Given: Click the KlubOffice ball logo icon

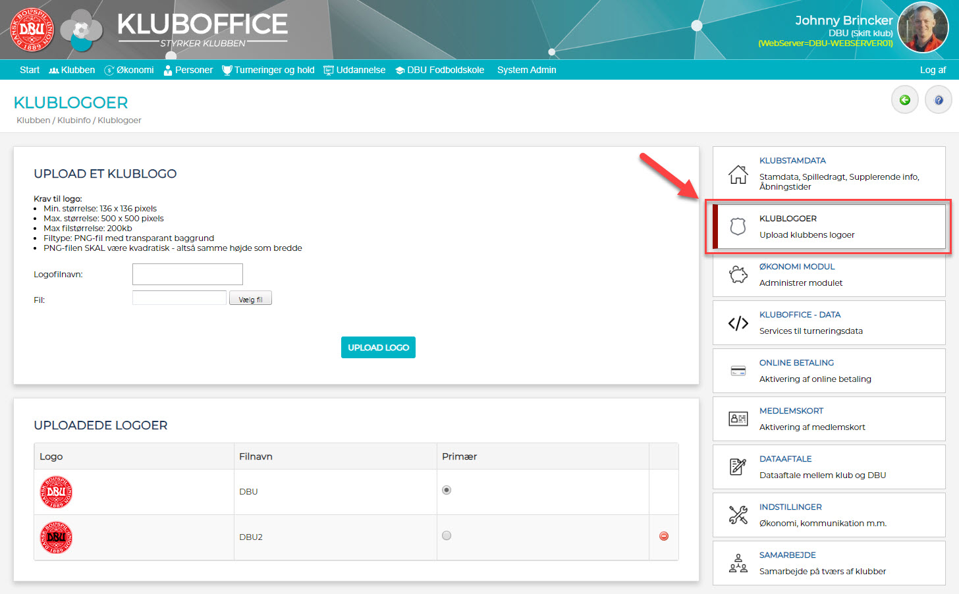Looking at the screenshot, I should [82, 31].
